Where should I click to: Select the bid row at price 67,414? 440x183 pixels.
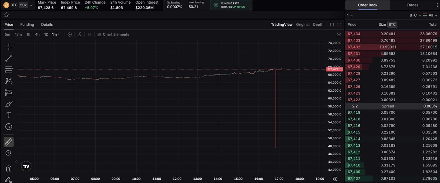392,139
